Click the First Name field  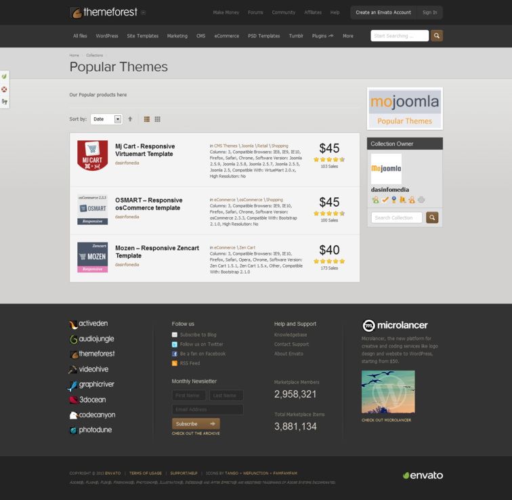(x=189, y=396)
